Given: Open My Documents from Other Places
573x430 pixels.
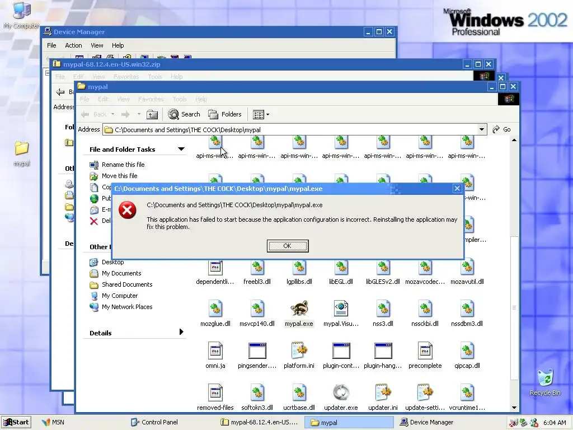Looking at the screenshot, I should [121, 273].
